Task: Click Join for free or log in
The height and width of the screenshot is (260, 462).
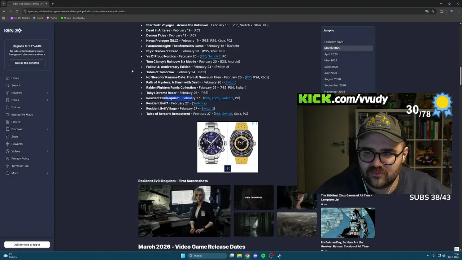Action: click(27, 245)
